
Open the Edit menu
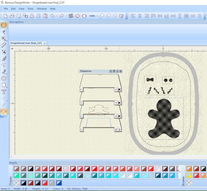click(13, 9)
